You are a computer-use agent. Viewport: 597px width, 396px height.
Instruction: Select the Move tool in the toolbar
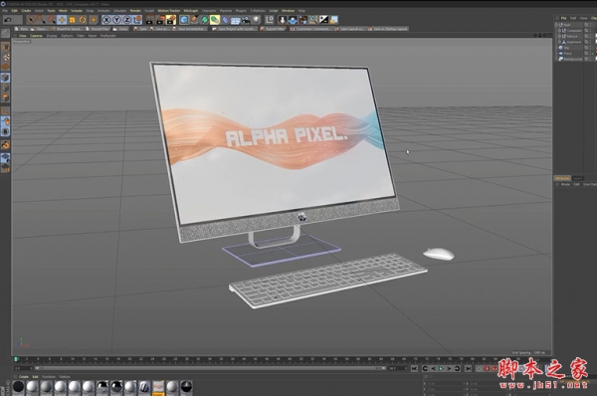coord(62,20)
